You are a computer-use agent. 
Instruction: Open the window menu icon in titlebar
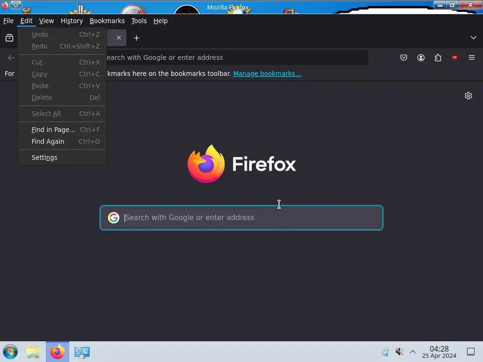[5, 5]
